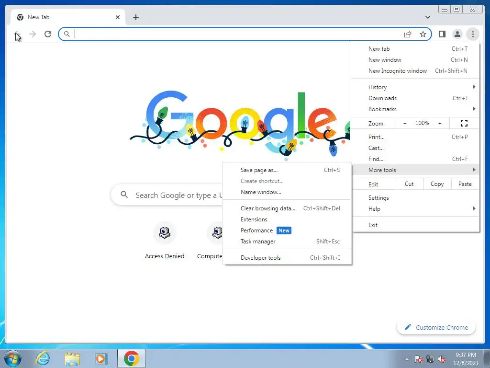490x368 pixels.
Task: Click the Customize Chrome button
Action: coord(436,327)
